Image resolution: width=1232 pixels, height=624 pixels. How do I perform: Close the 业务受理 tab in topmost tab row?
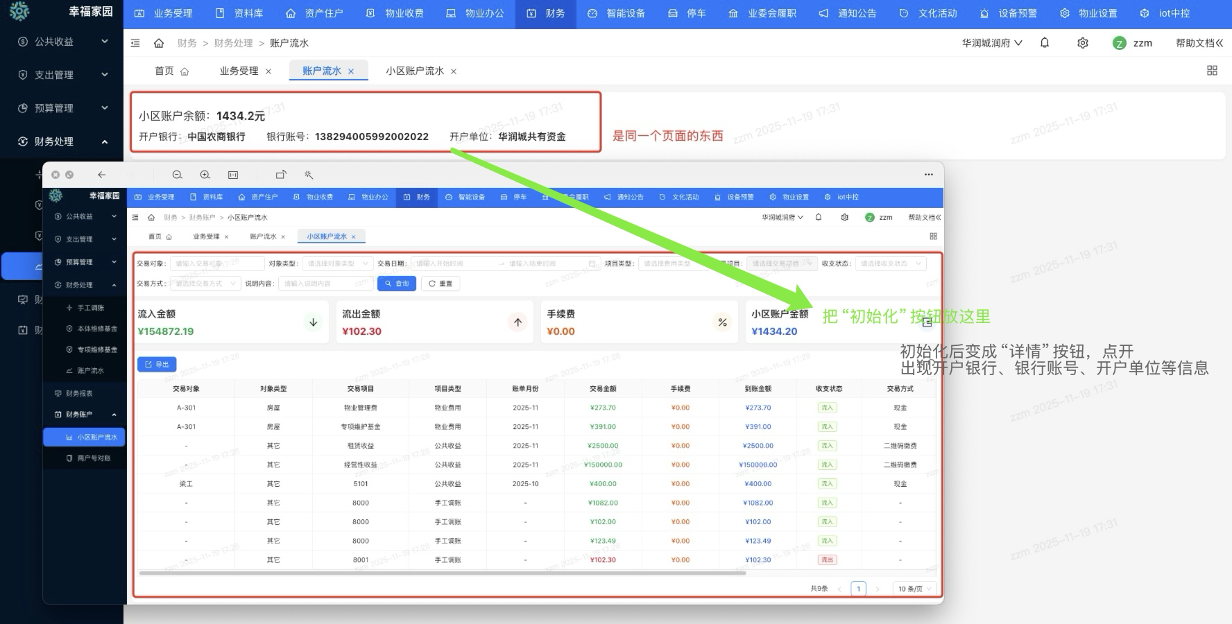click(268, 71)
